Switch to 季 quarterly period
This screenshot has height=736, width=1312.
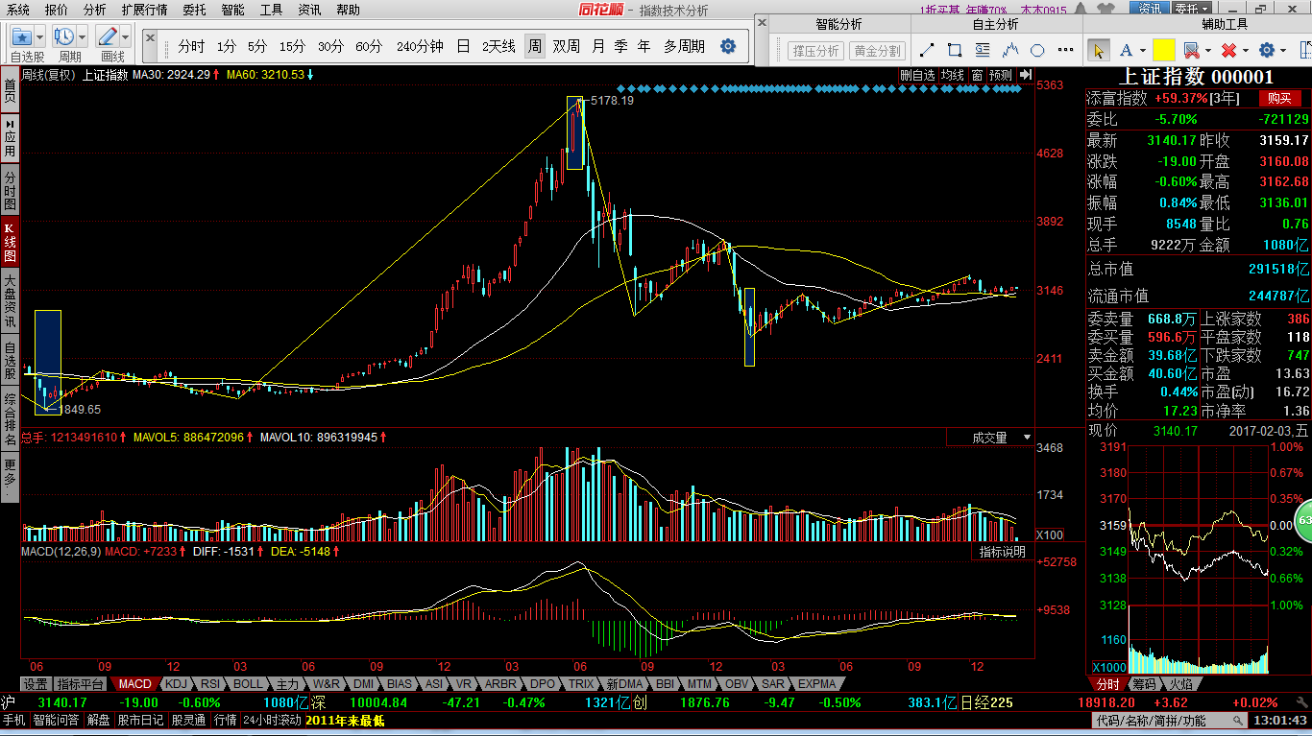[620, 46]
